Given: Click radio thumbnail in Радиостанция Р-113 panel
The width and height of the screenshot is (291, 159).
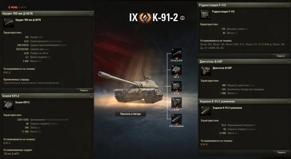Looking at the screenshot, I should (x=205, y=15).
